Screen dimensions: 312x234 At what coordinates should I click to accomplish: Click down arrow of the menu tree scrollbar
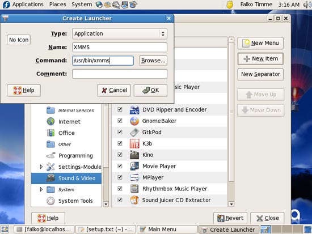tap(106, 204)
